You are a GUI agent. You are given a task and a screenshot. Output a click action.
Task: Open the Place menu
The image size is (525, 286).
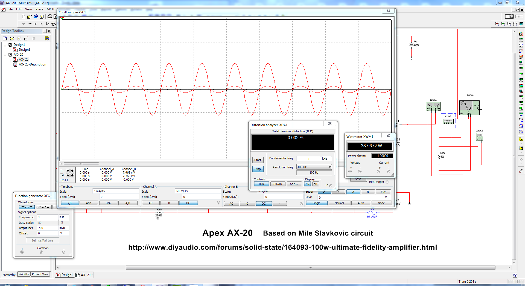(39, 9)
